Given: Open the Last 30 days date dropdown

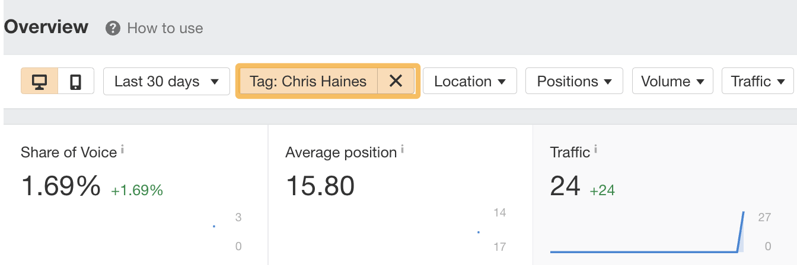Looking at the screenshot, I should [x=166, y=81].
